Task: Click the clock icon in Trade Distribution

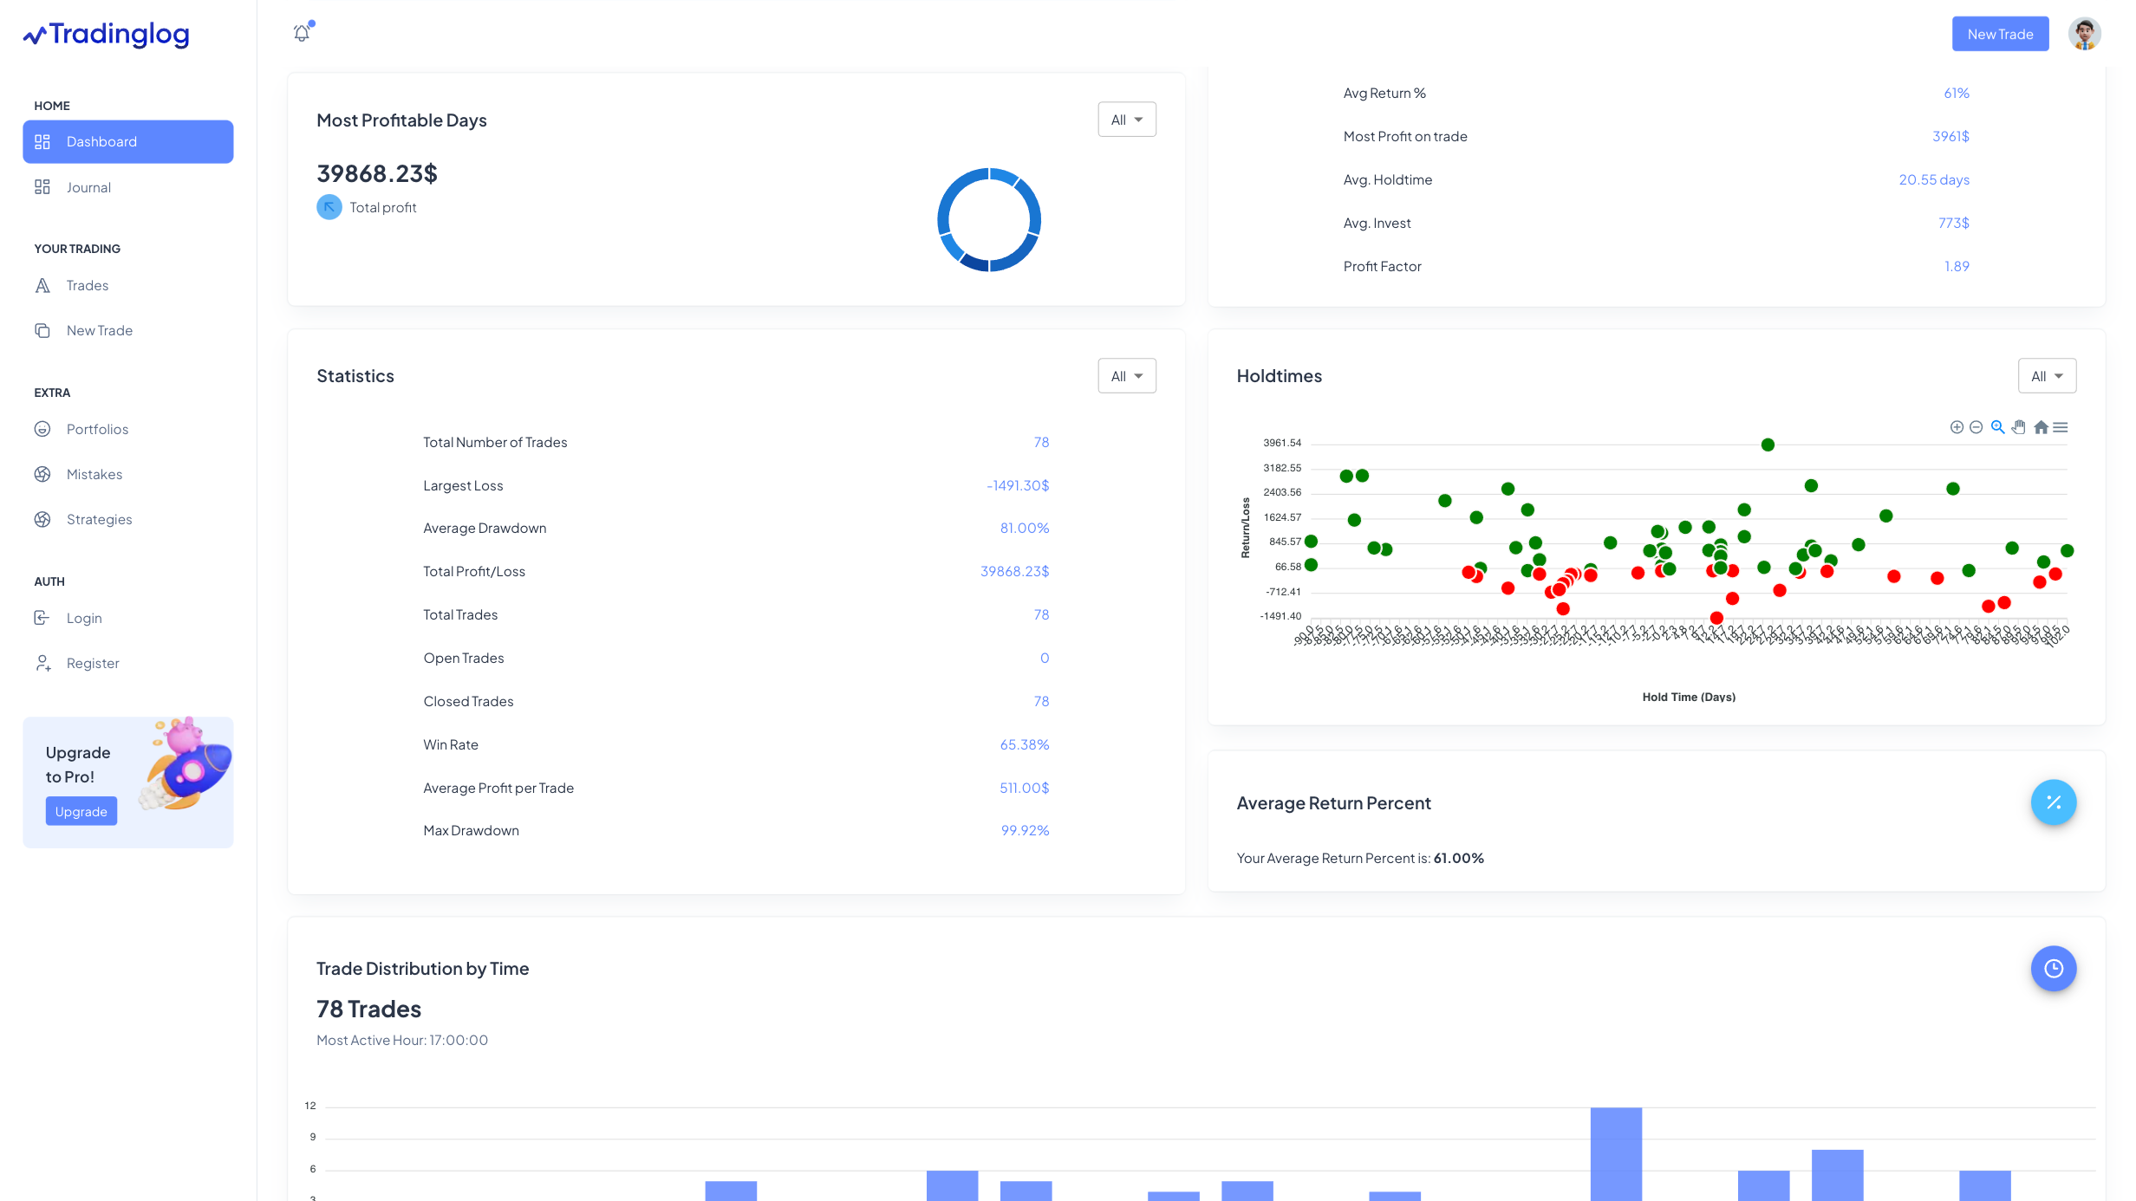Action: tap(2054, 968)
